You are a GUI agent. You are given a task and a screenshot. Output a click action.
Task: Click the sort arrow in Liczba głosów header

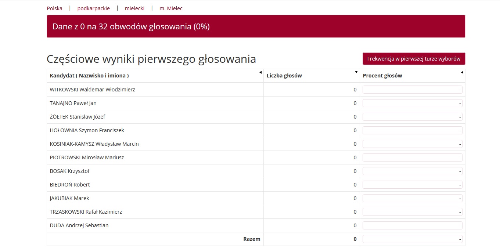[x=356, y=72]
